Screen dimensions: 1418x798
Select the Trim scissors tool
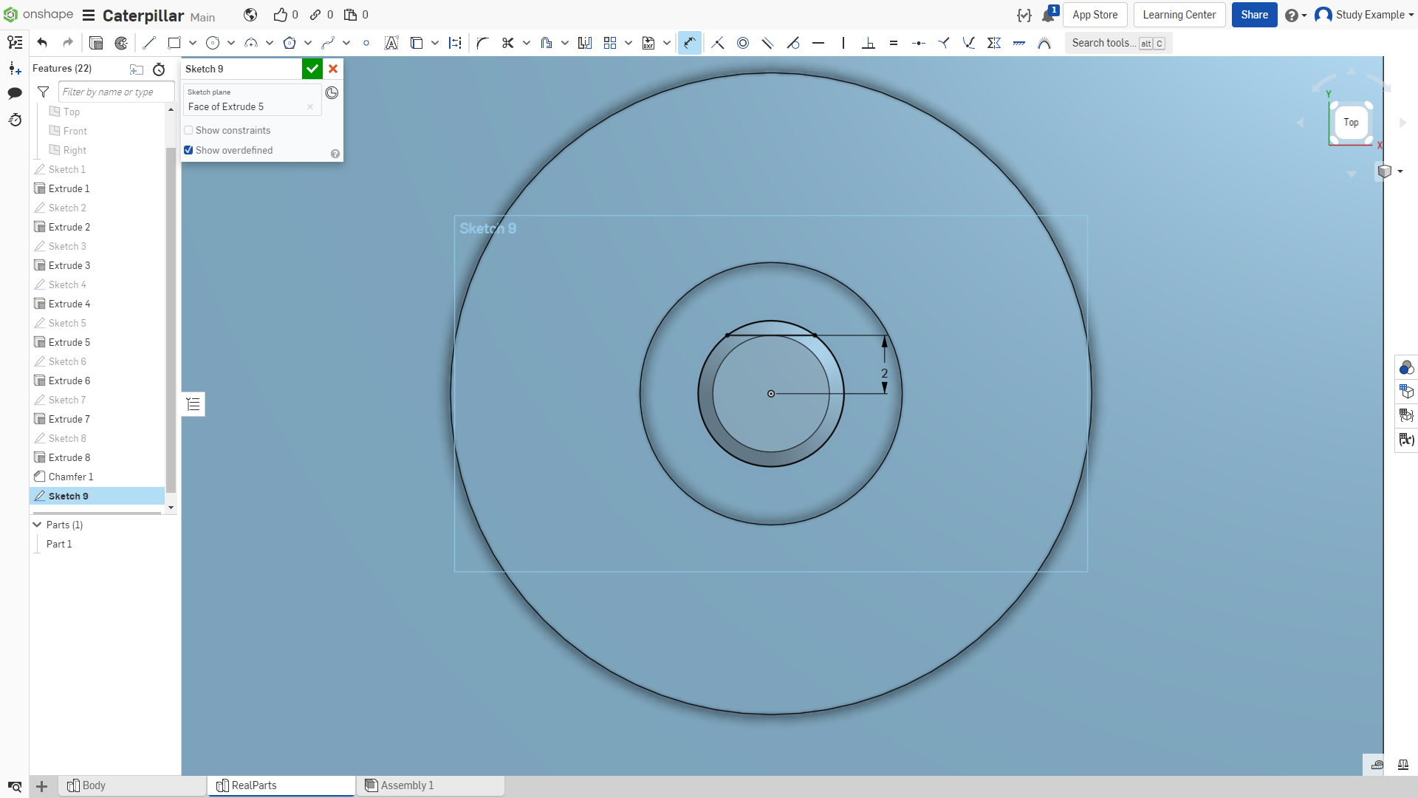(507, 43)
